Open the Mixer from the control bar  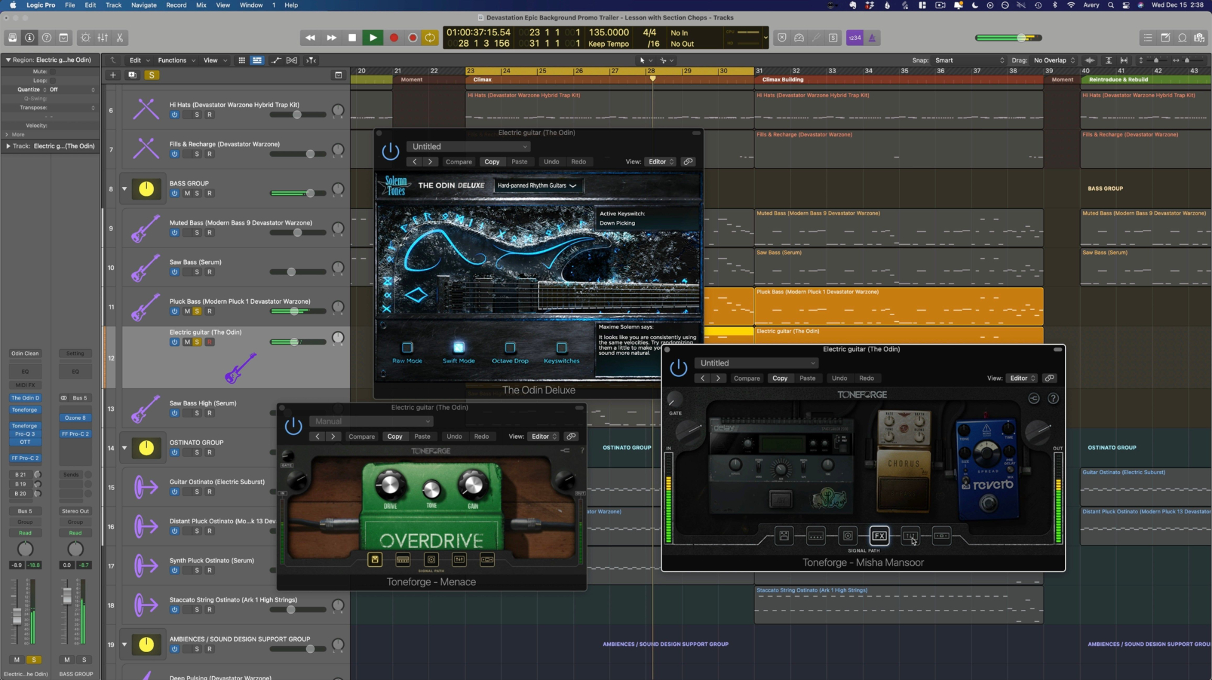102,38
